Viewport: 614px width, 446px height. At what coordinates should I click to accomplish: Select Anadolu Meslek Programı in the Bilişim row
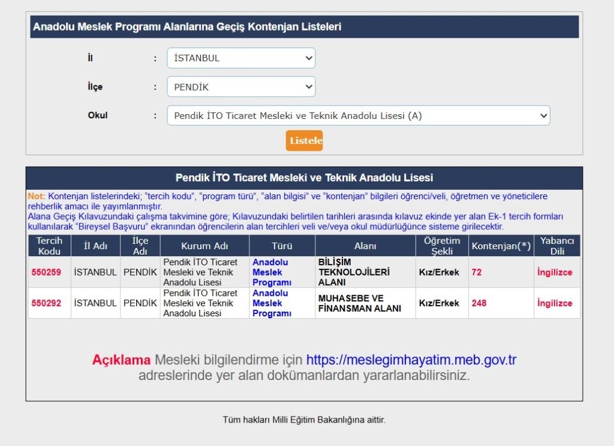271,272
